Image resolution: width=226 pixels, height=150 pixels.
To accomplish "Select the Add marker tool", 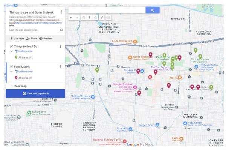I will (90, 18).
